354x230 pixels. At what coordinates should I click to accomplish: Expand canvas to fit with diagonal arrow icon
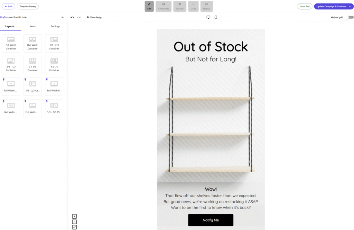tap(74, 227)
